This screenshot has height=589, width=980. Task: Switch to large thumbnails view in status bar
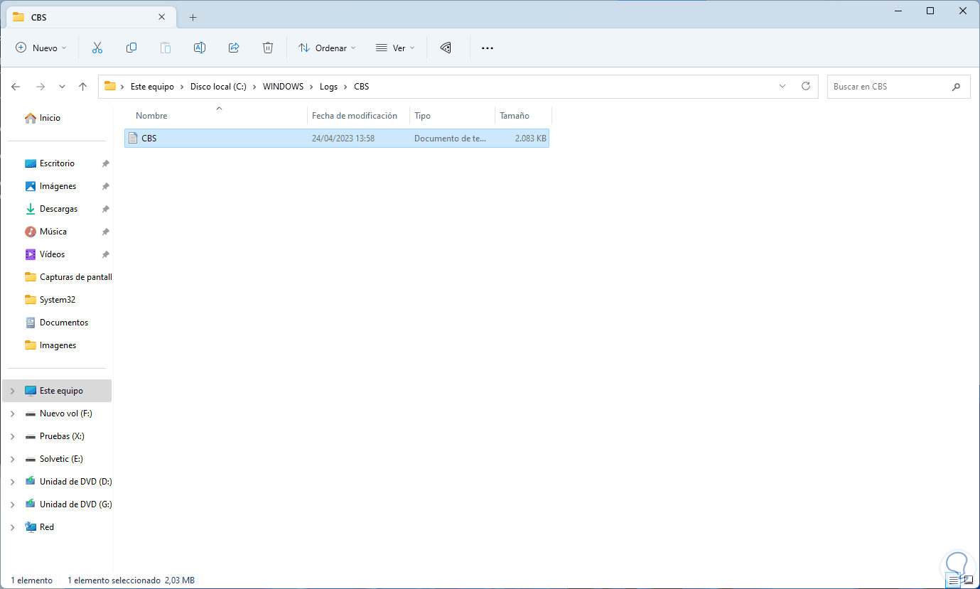point(969,580)
